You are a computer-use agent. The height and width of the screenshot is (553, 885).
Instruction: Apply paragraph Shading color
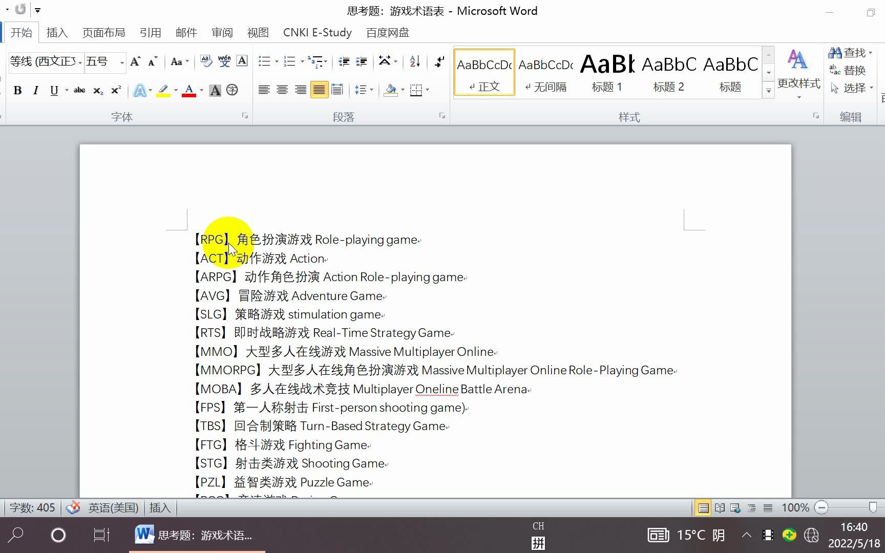[391, 91]
